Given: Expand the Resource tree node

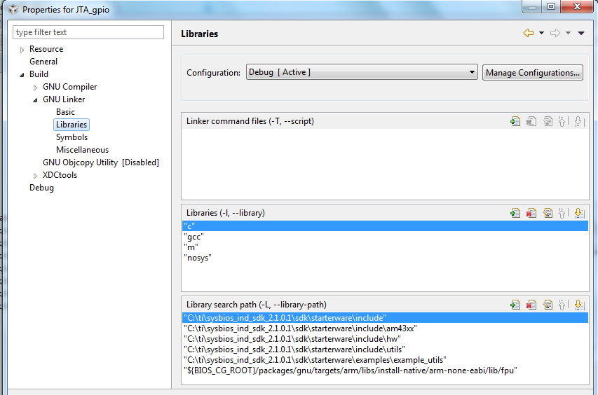Looking at the screenshot, I should [22, 50].
